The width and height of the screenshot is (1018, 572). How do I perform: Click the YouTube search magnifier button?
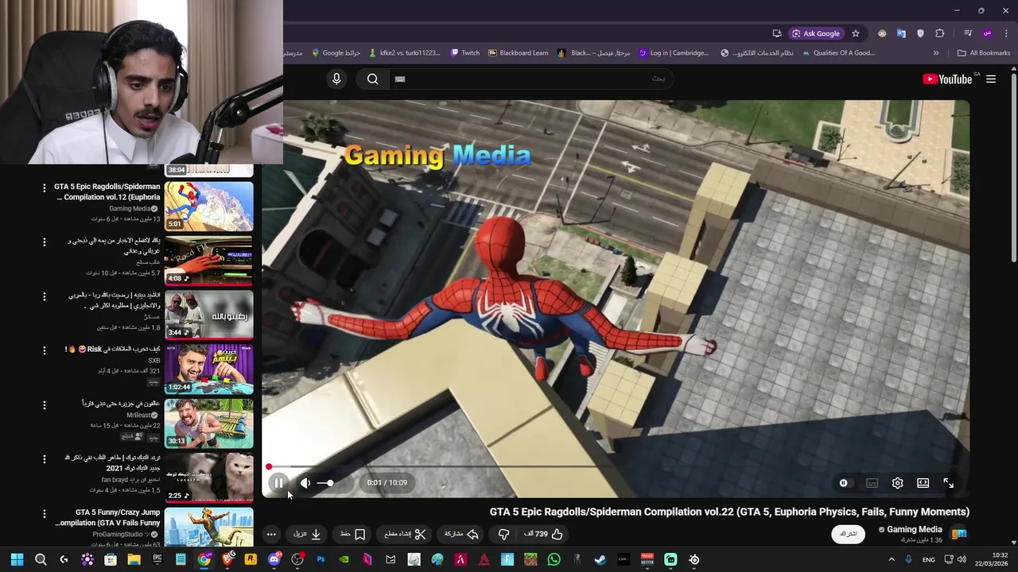[372, 79]
